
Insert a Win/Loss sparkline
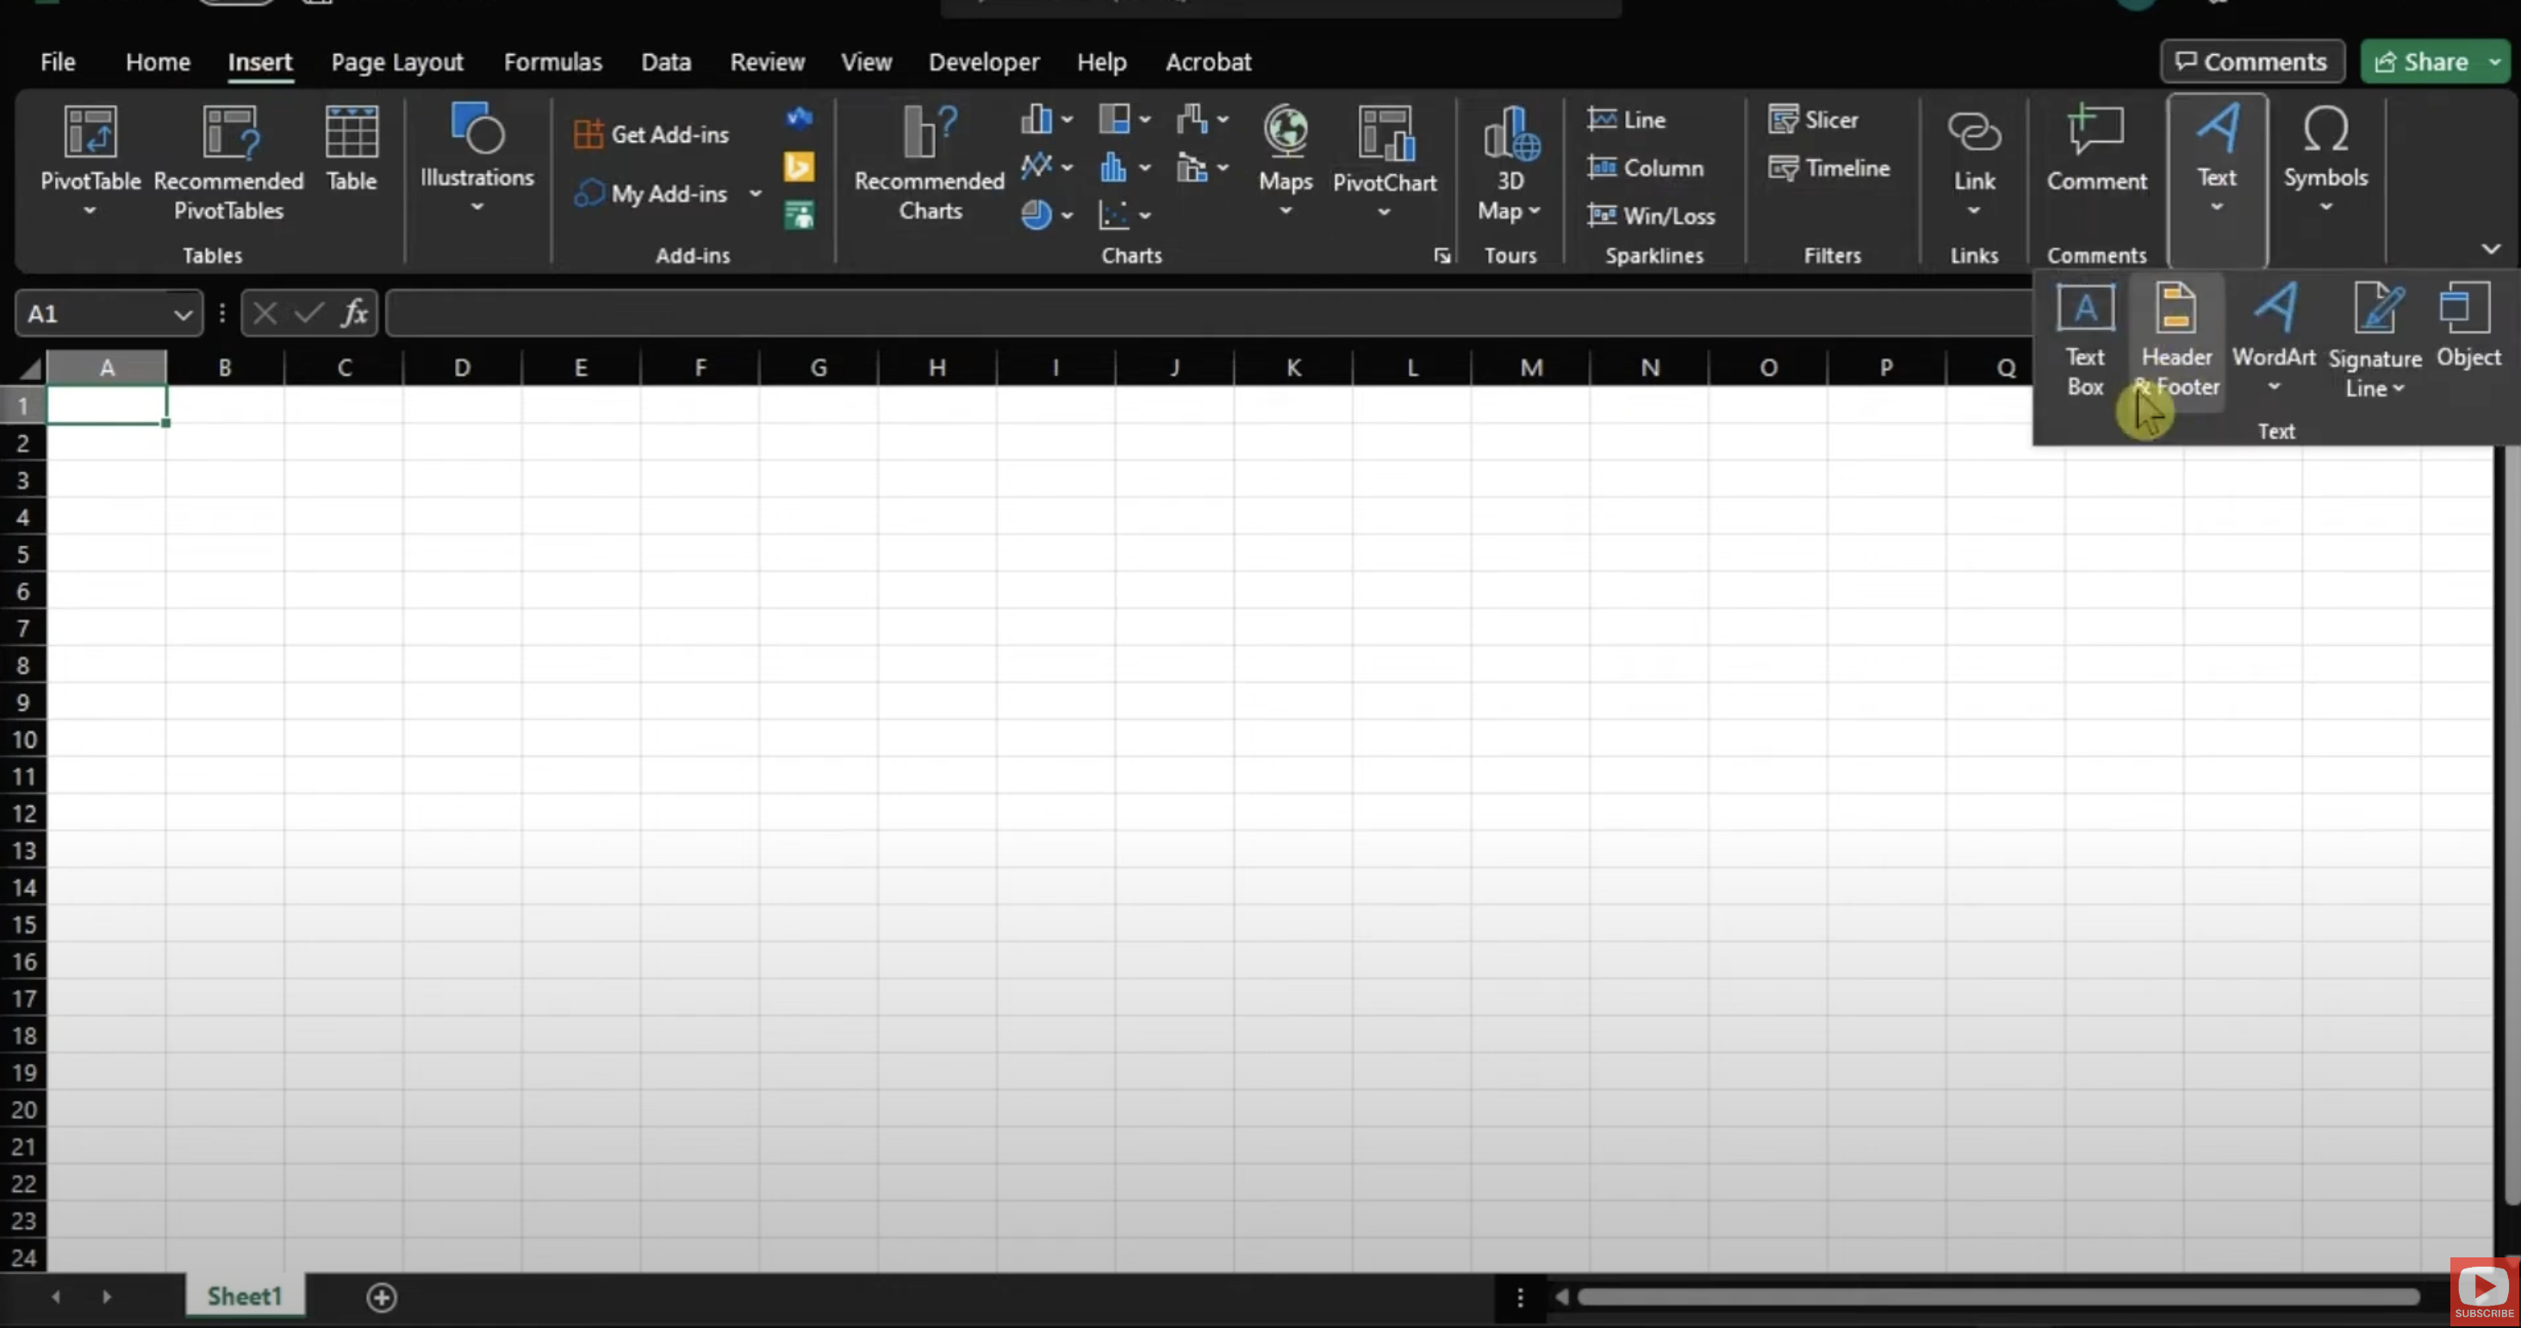1652,216
